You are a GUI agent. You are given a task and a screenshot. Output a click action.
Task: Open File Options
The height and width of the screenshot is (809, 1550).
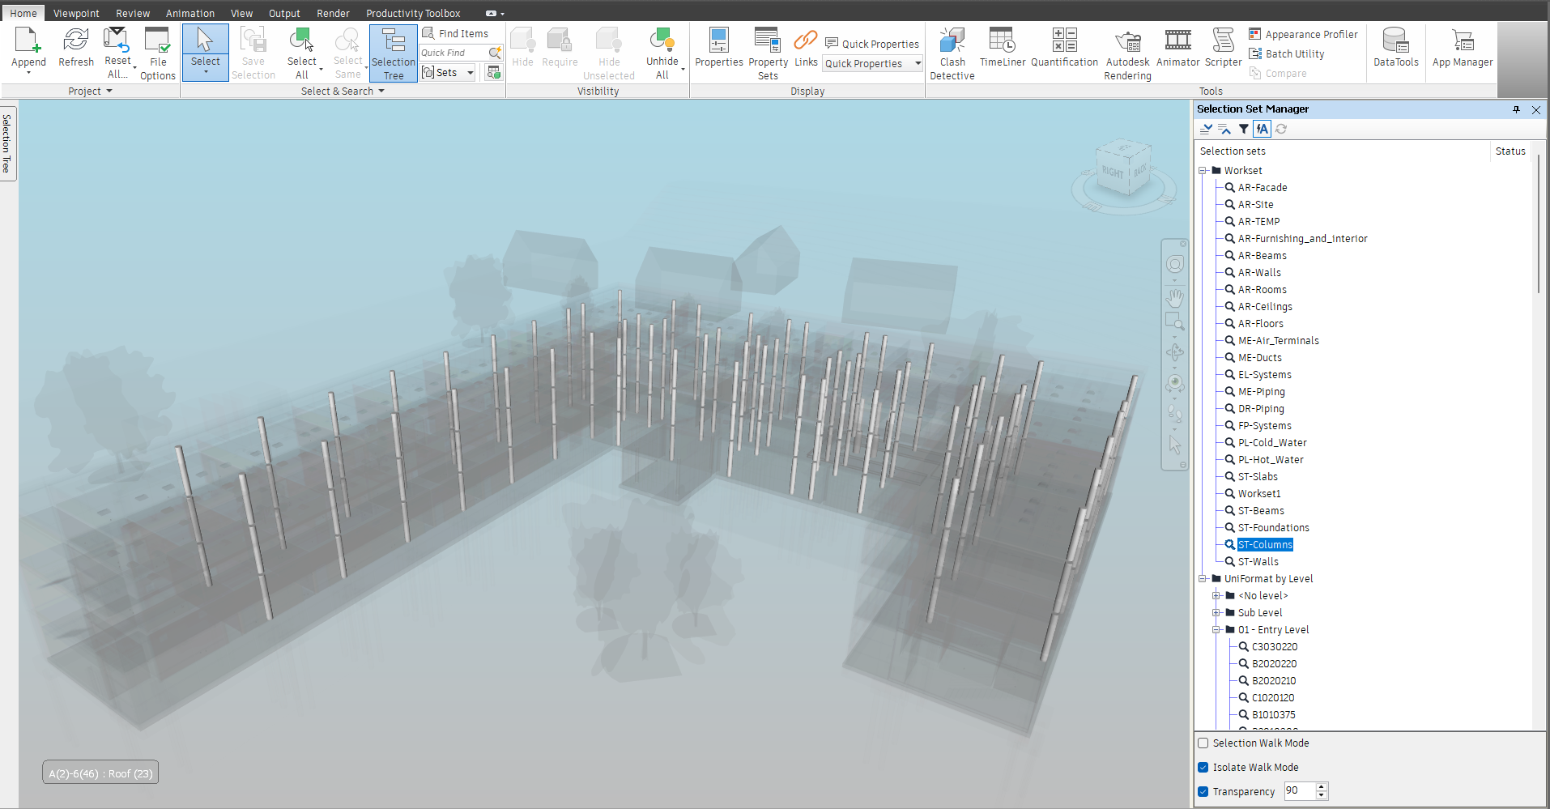tap(157, 53)
